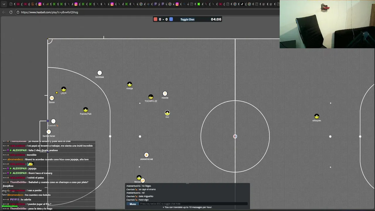Viewport: 375px width, 211px height.
Task: Click stream chat message 'falta 2 dias @cata_avaloss'
Action: [x=43, y=150]
